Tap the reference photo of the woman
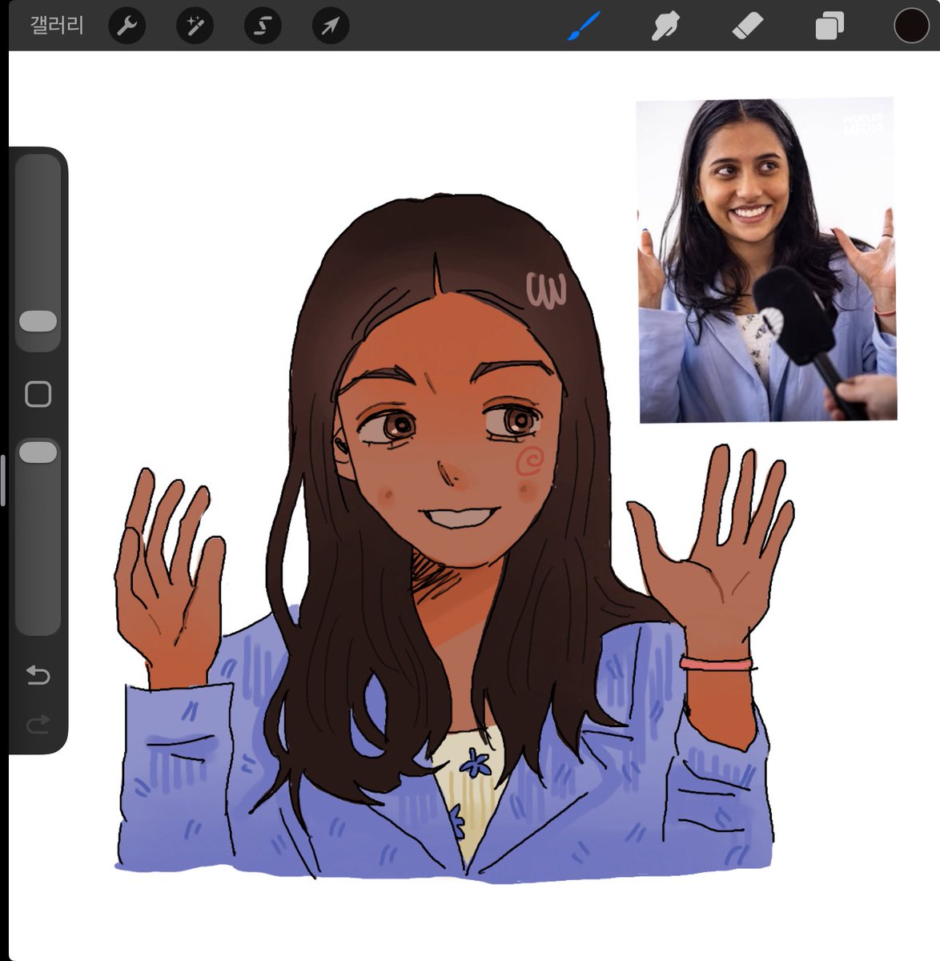 (766, 260)
